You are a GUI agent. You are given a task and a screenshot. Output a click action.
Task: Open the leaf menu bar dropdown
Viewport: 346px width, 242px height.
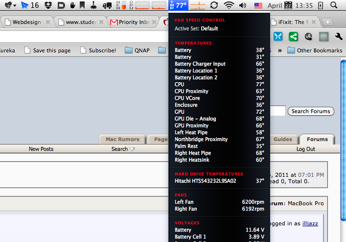[10, 5]
